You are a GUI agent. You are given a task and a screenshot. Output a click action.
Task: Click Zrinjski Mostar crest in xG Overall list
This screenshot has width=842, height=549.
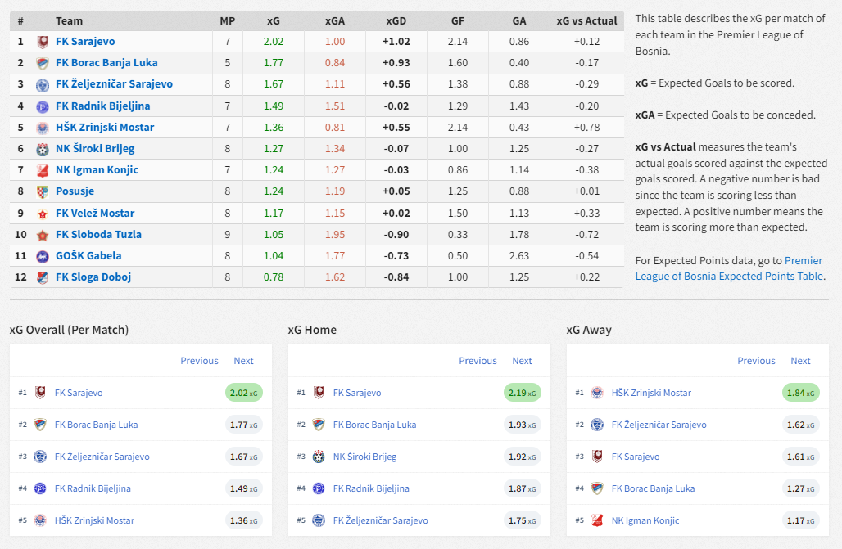tap(40, 520)
